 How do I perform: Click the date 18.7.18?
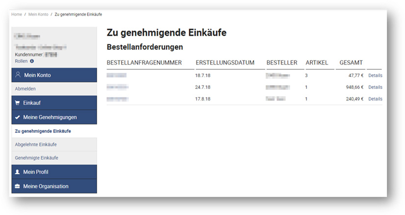pos(203,75)
